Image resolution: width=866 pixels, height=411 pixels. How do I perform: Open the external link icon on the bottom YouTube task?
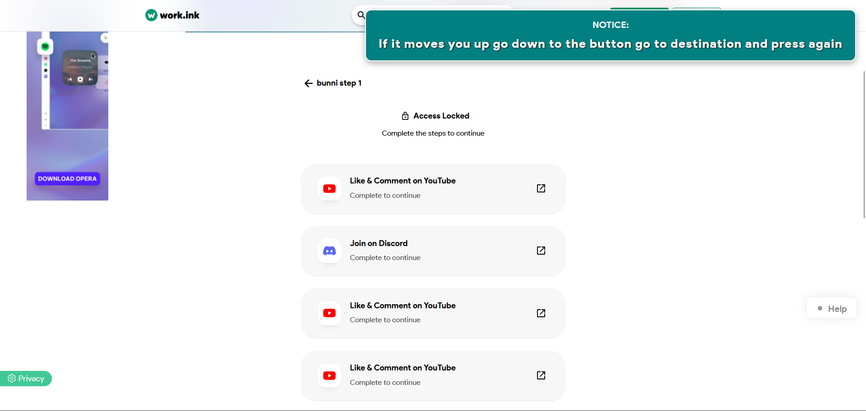pos(541,375)
